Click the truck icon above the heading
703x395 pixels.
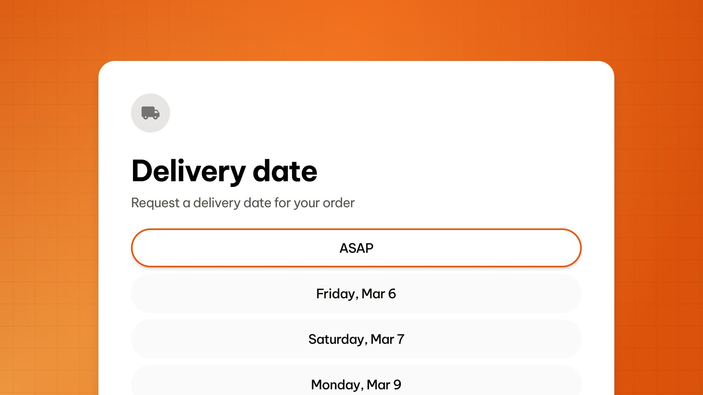151,113
